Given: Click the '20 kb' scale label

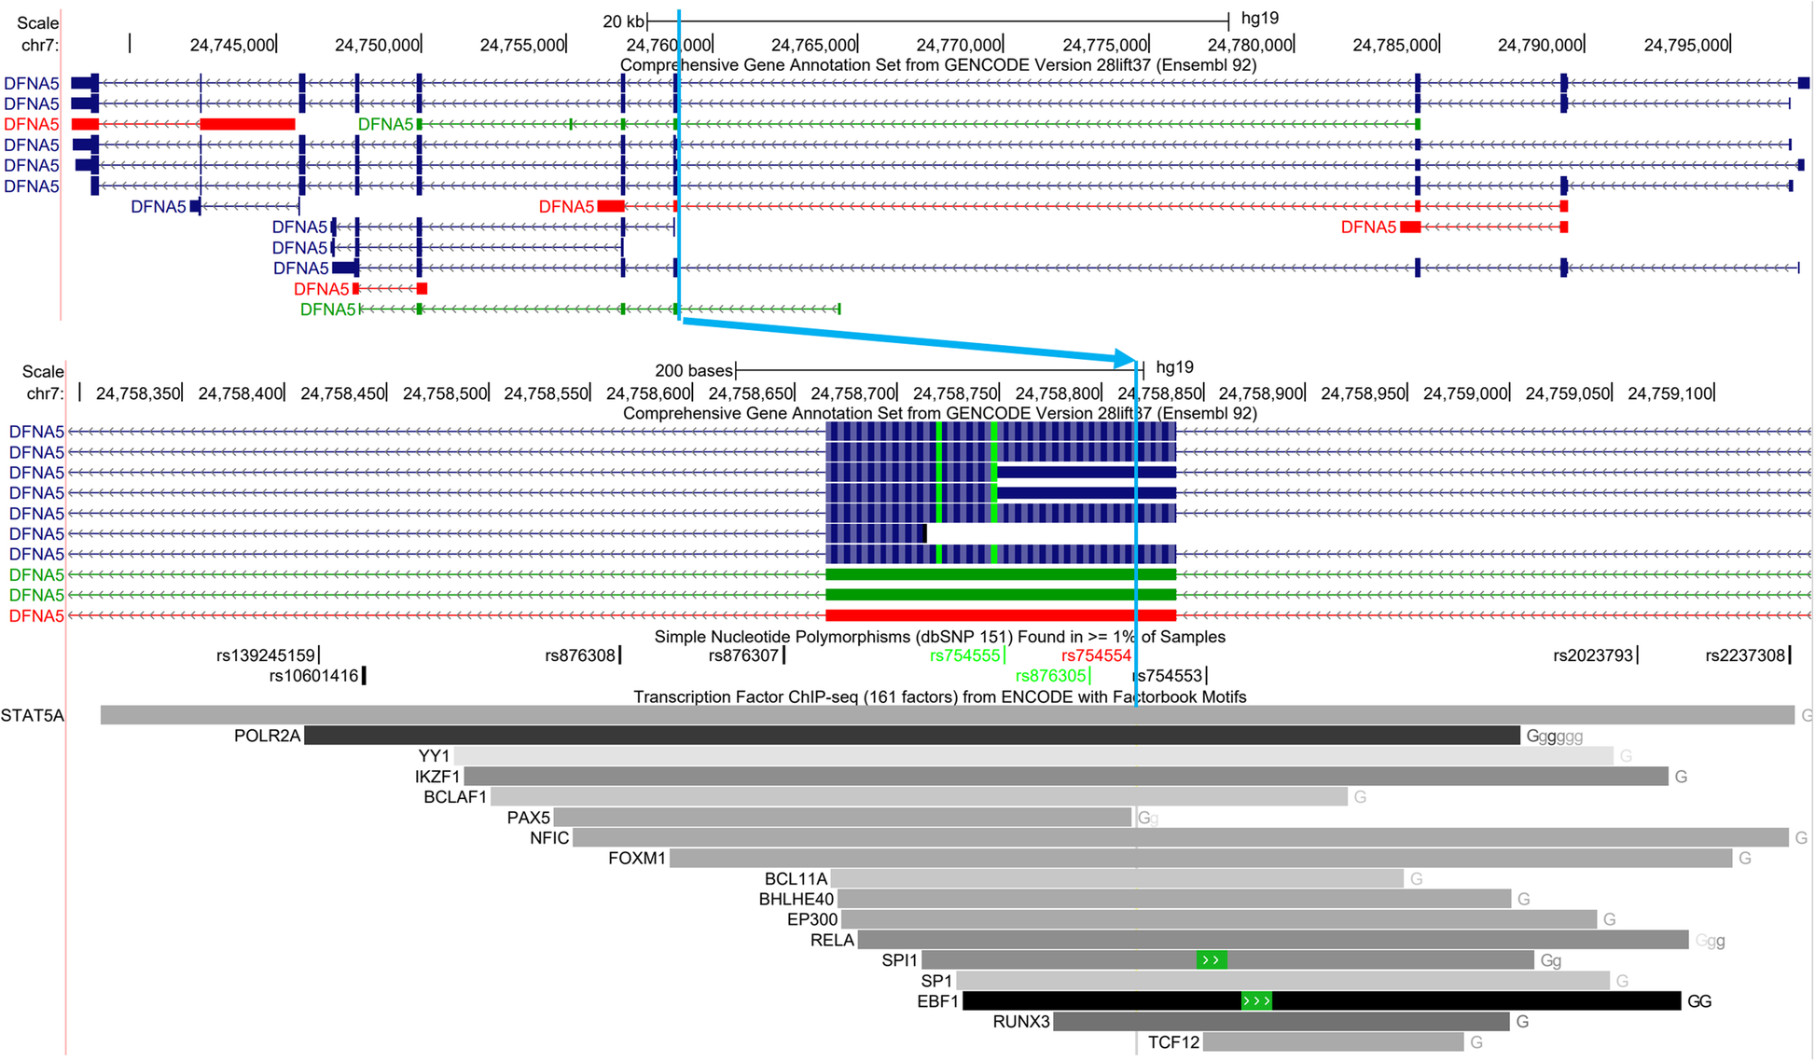Looking at the screenshot, I should [x=623, y=21].
